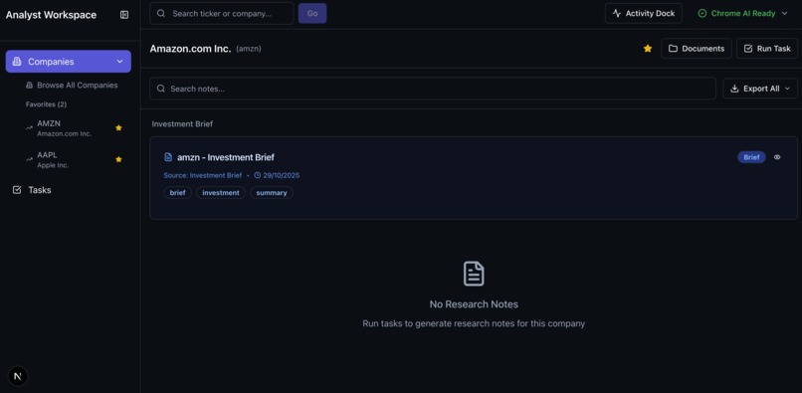Click the Export All download icon

click(x=734, y=89)
